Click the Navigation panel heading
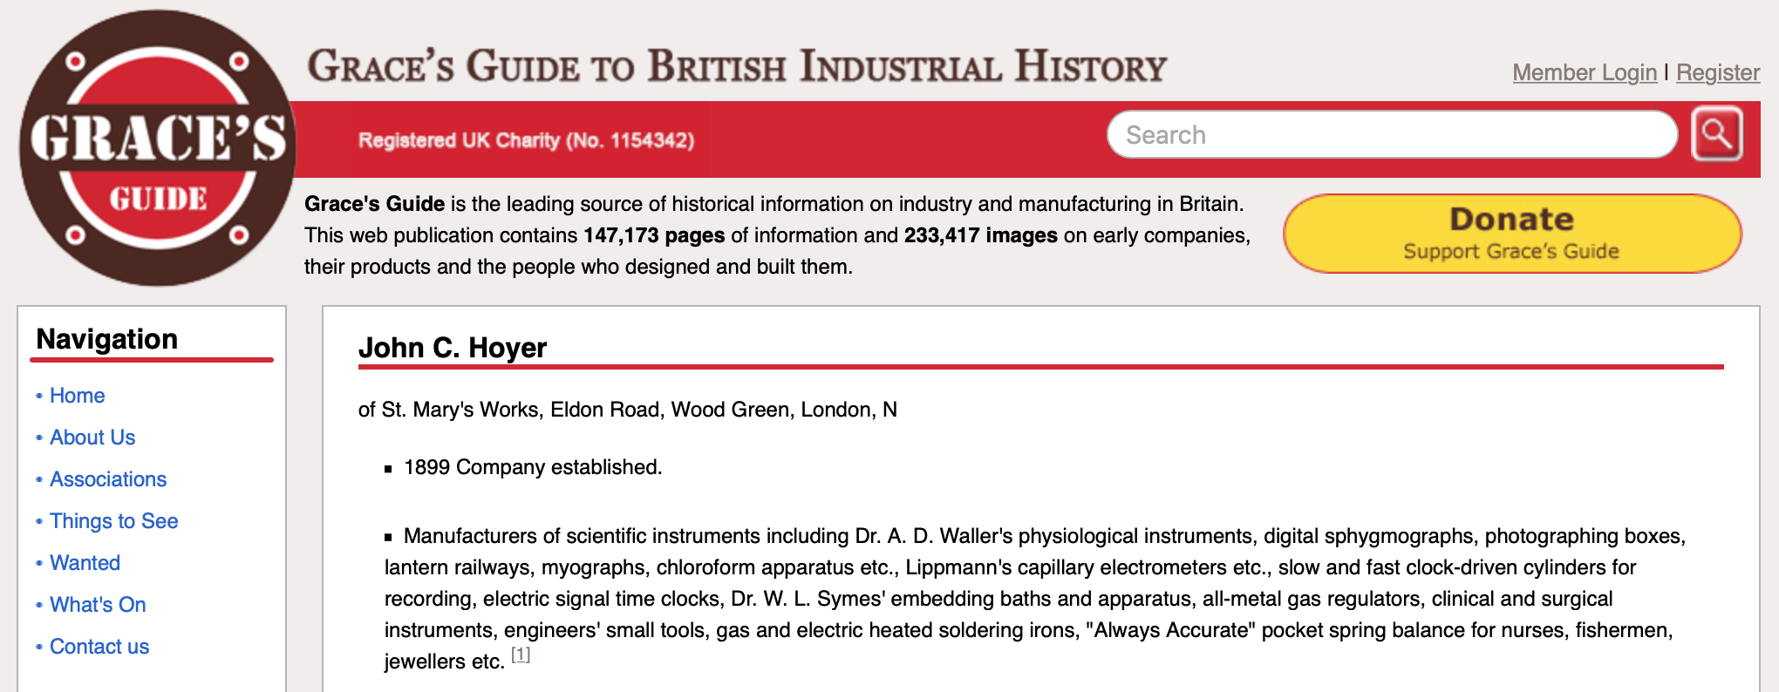Image resolution: width=1779 pixels, height=692 pixels. click(x=107, y=339)
